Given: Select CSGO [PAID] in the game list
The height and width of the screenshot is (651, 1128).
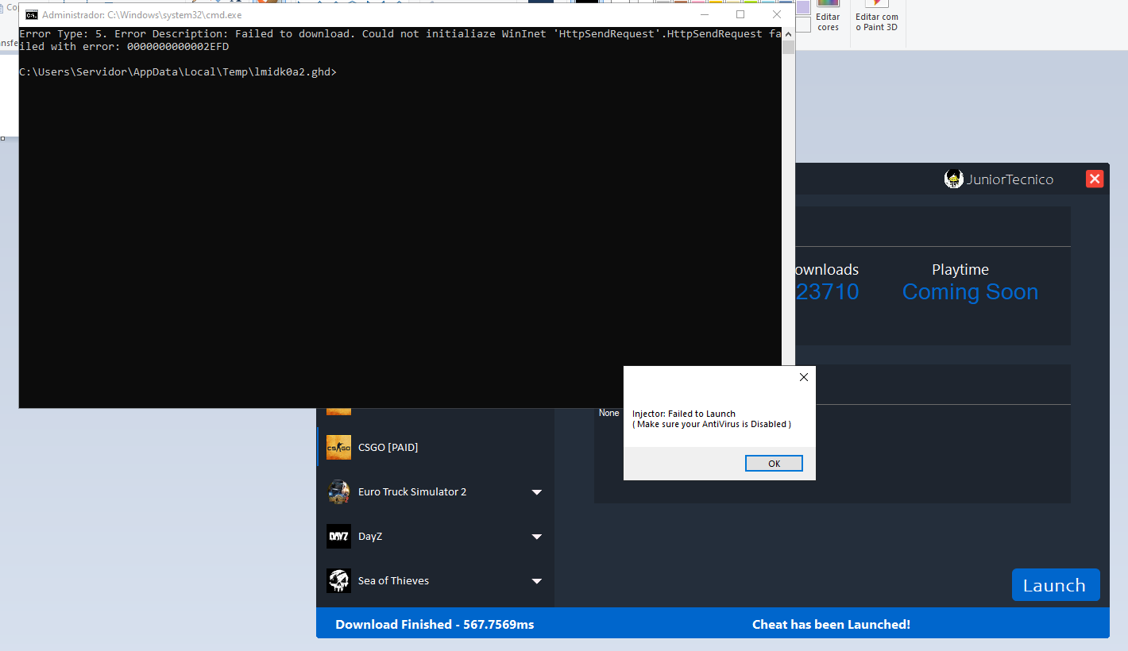Looking at the screenshot, I should [x=388, y=448].
